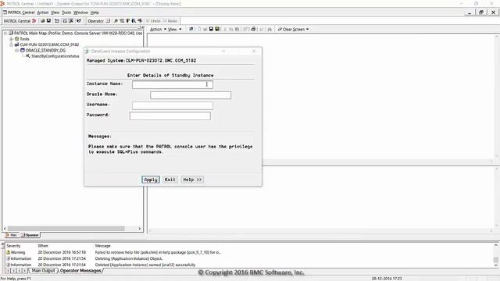Expand the Tasks tree node
The height and width of the screenshot is (281, 500).
point(11,39)
